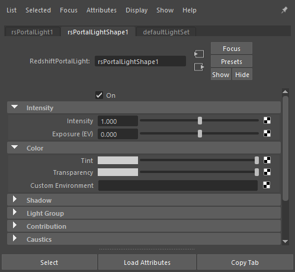
Task: Click the checker map button beside Intensity
Action: tap(267, 120)
